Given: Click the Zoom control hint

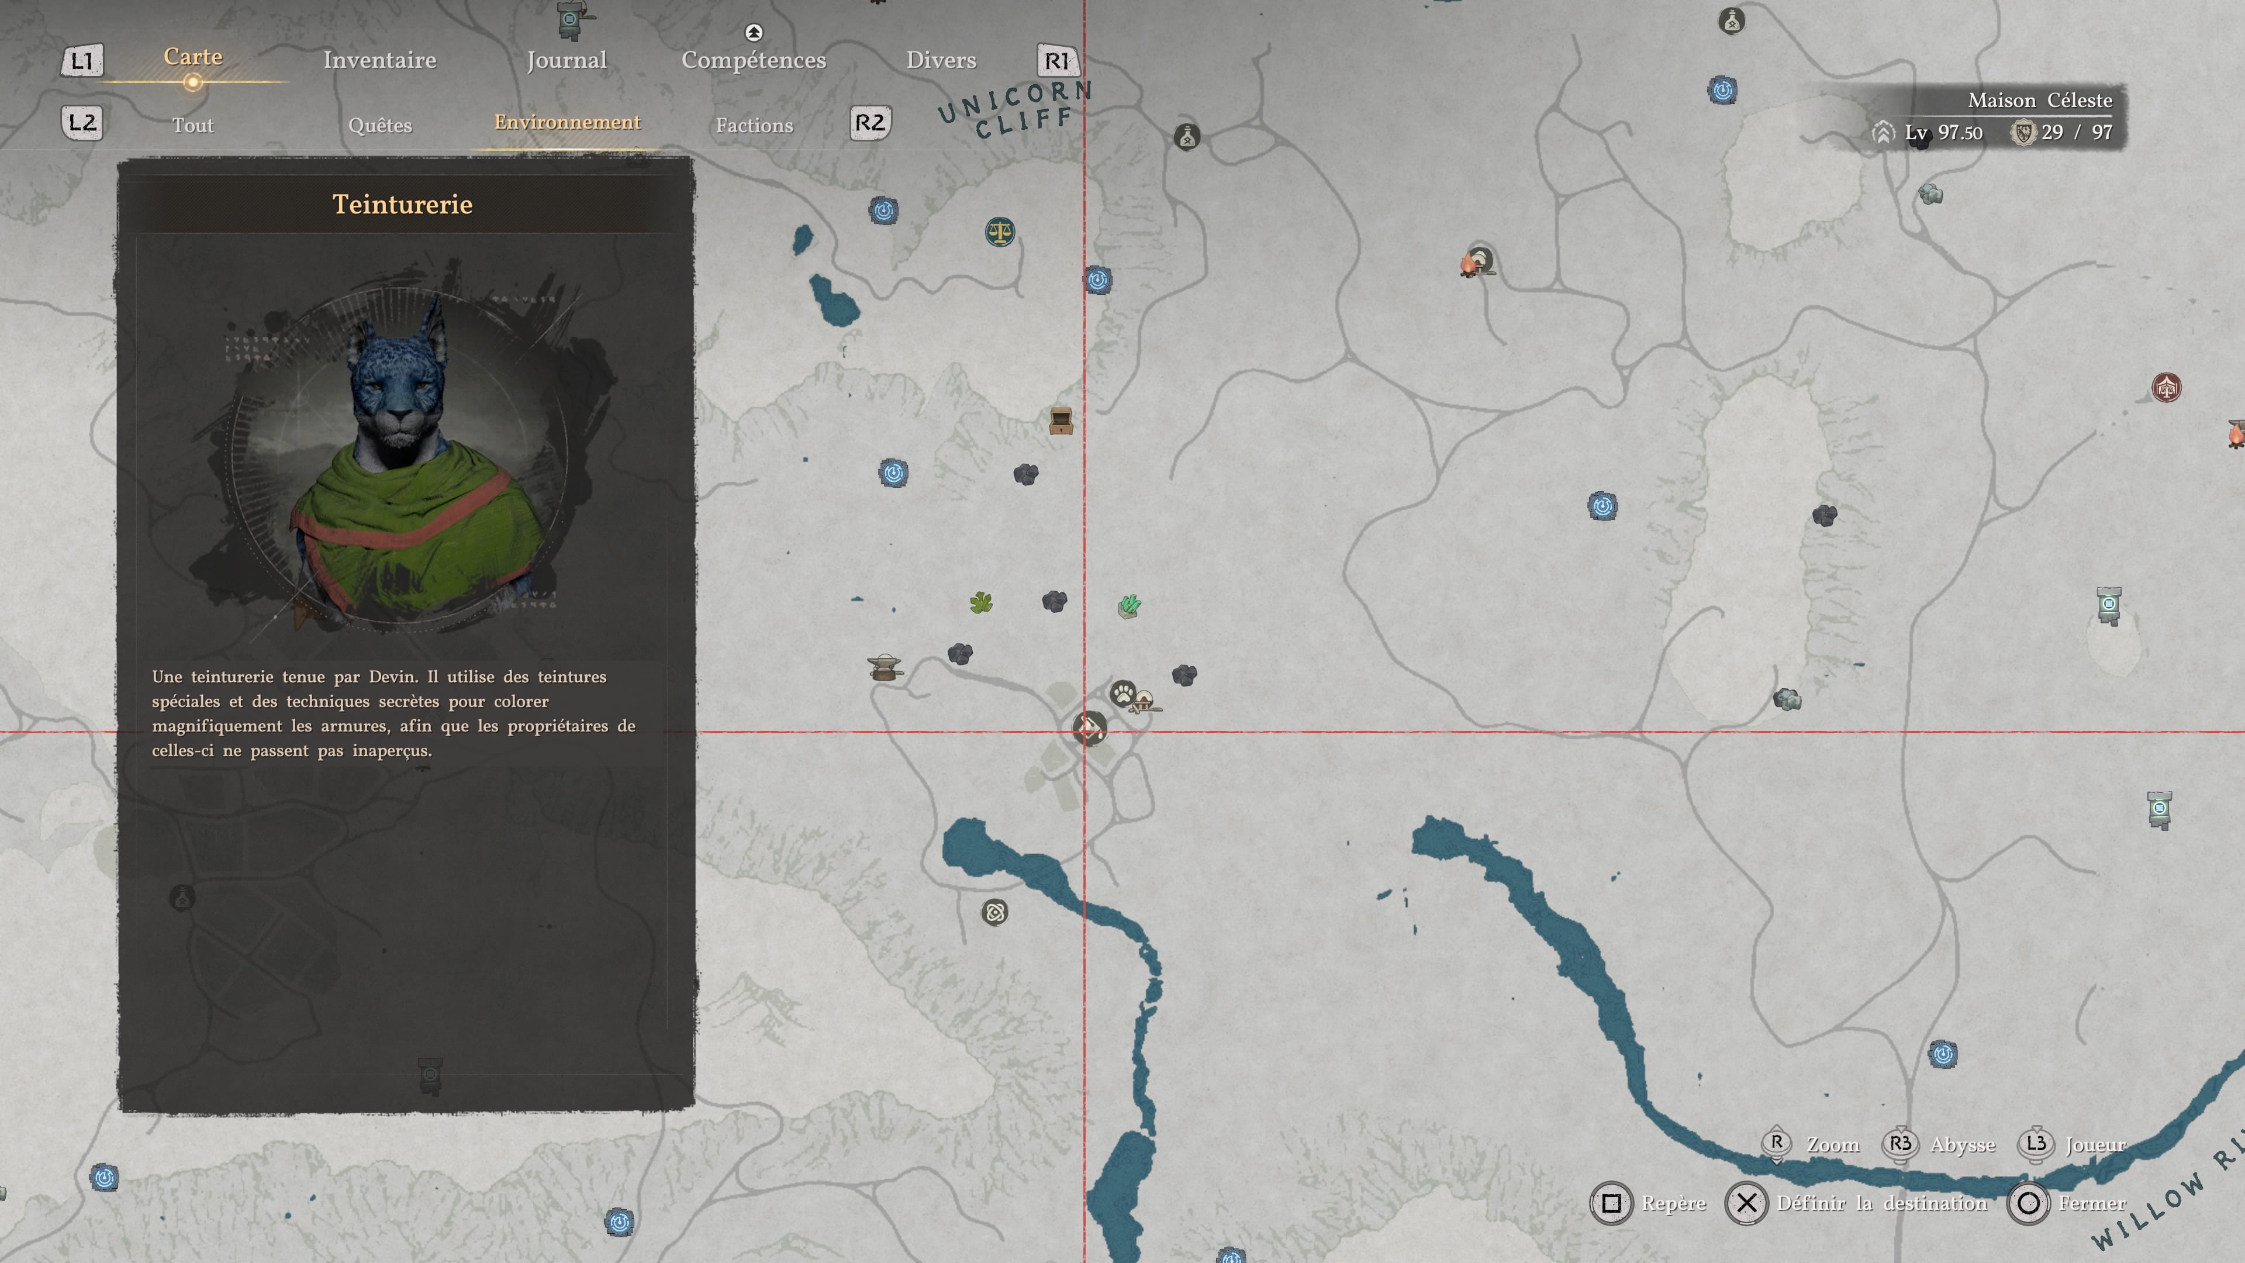Looking at the screenshot, I should tap(1811, 1144).
